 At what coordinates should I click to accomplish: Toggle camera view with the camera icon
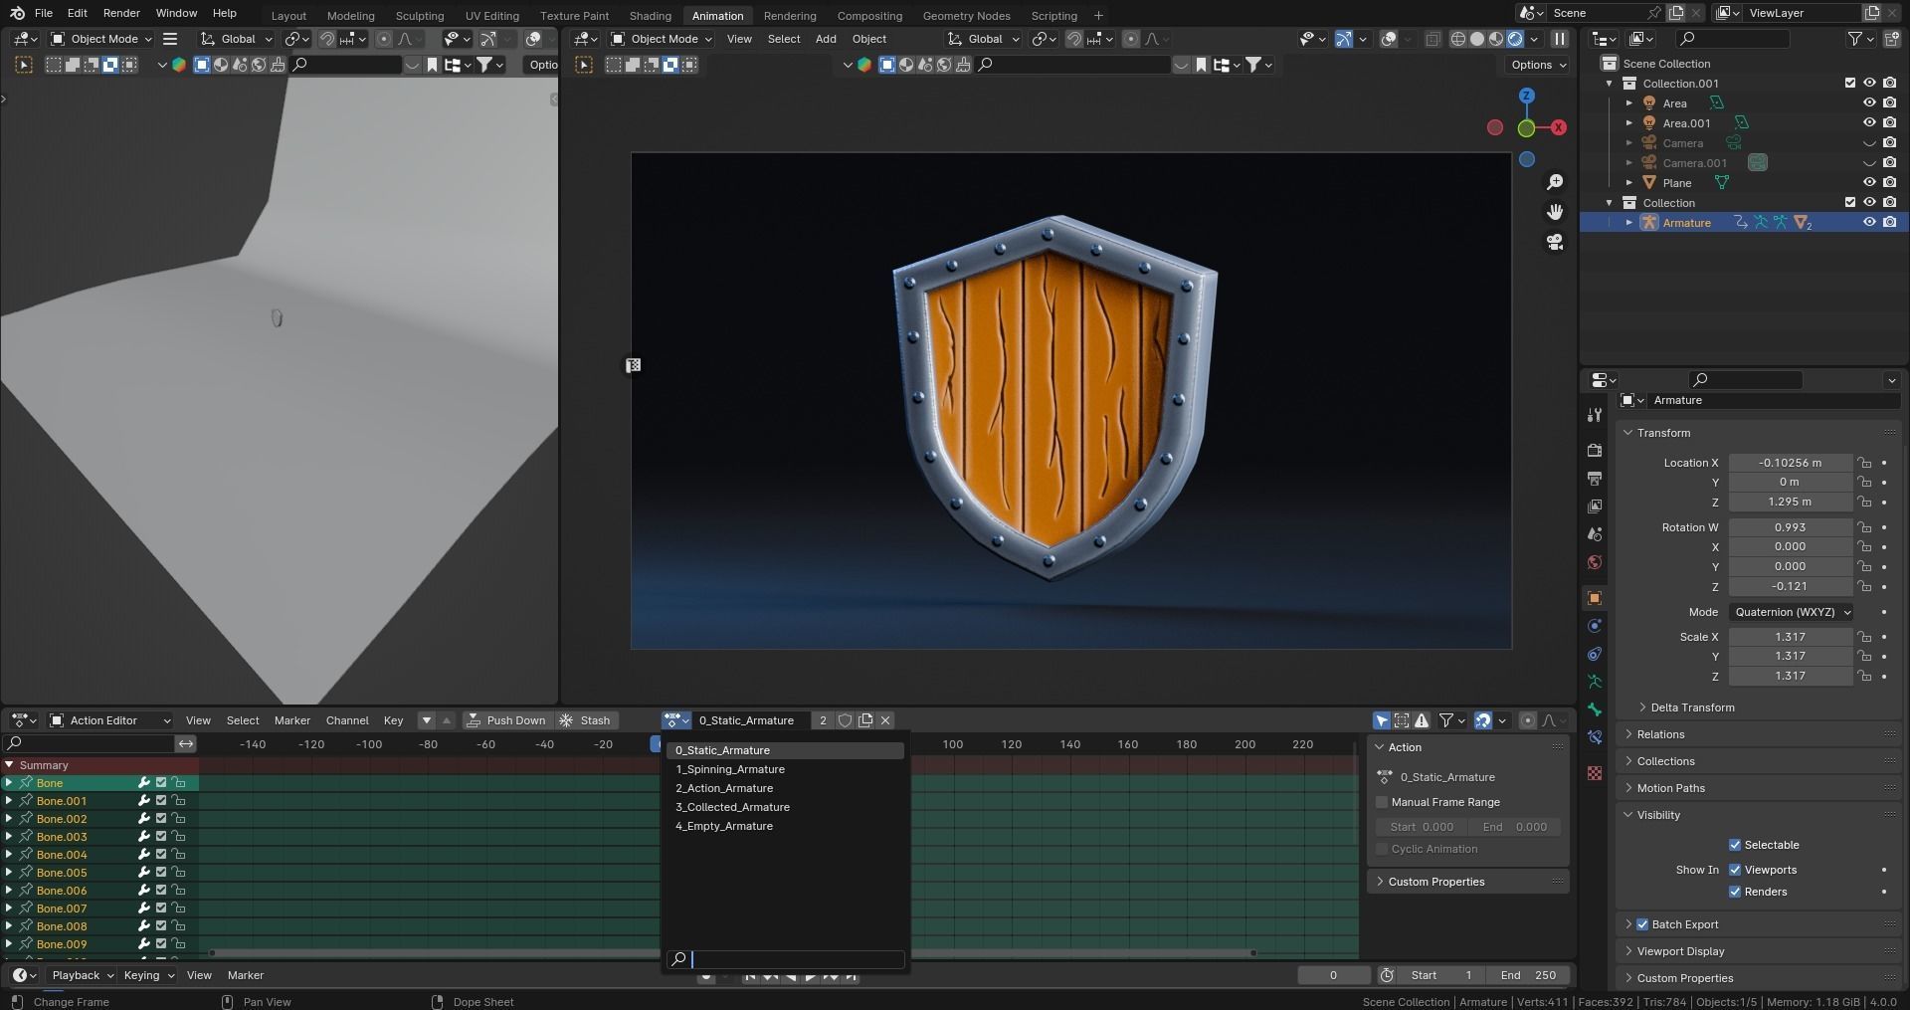(x=1555, y=242)
